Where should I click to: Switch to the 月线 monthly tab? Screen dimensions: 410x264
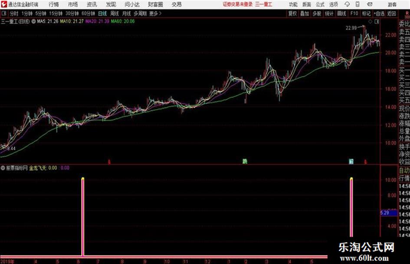click(x=127, y=13)
